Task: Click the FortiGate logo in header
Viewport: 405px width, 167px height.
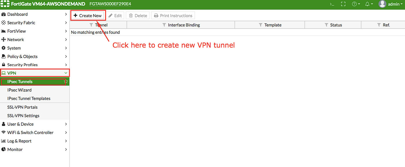Action: pyautogui.click(x=5, y=4)
